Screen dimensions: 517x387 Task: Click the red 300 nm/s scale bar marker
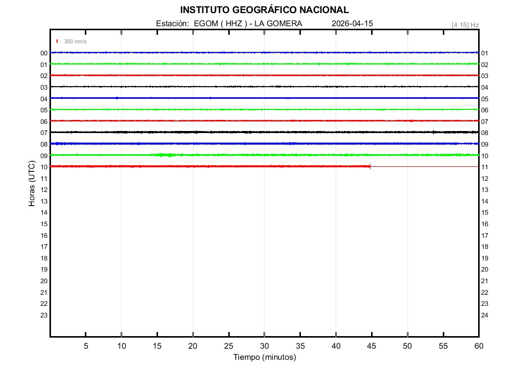coord(57,41)
